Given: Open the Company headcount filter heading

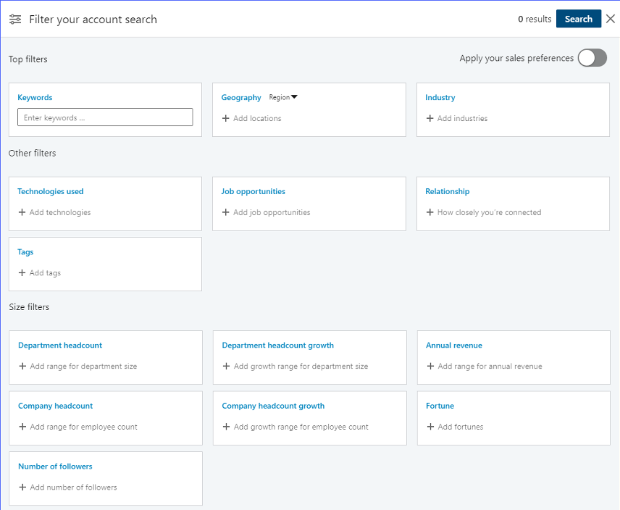Looking at the screenshot, I should [x=55, y=406].
